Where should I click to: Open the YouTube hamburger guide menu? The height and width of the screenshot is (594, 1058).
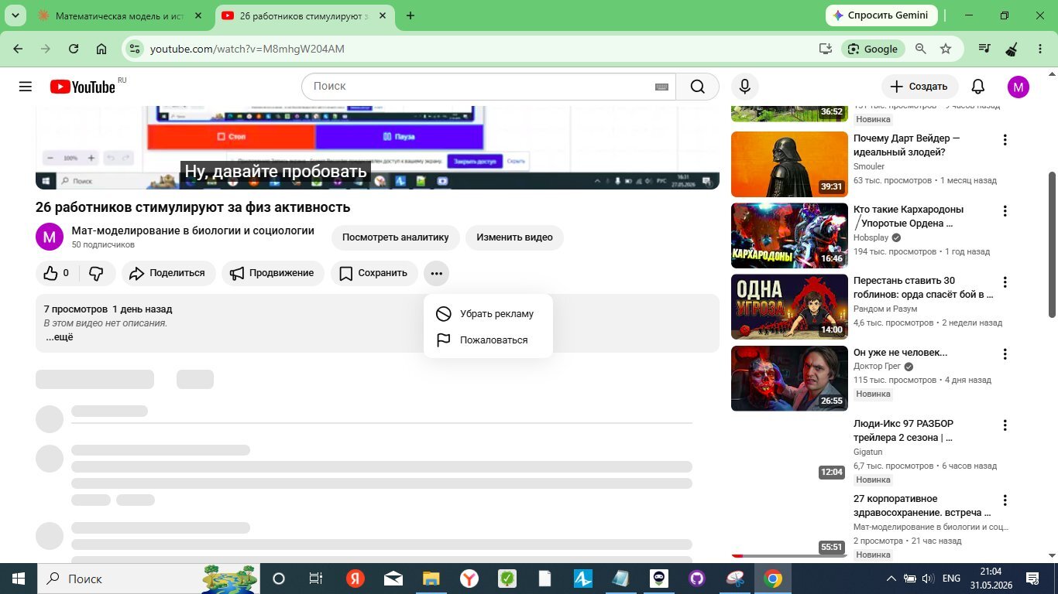(26, 87)
